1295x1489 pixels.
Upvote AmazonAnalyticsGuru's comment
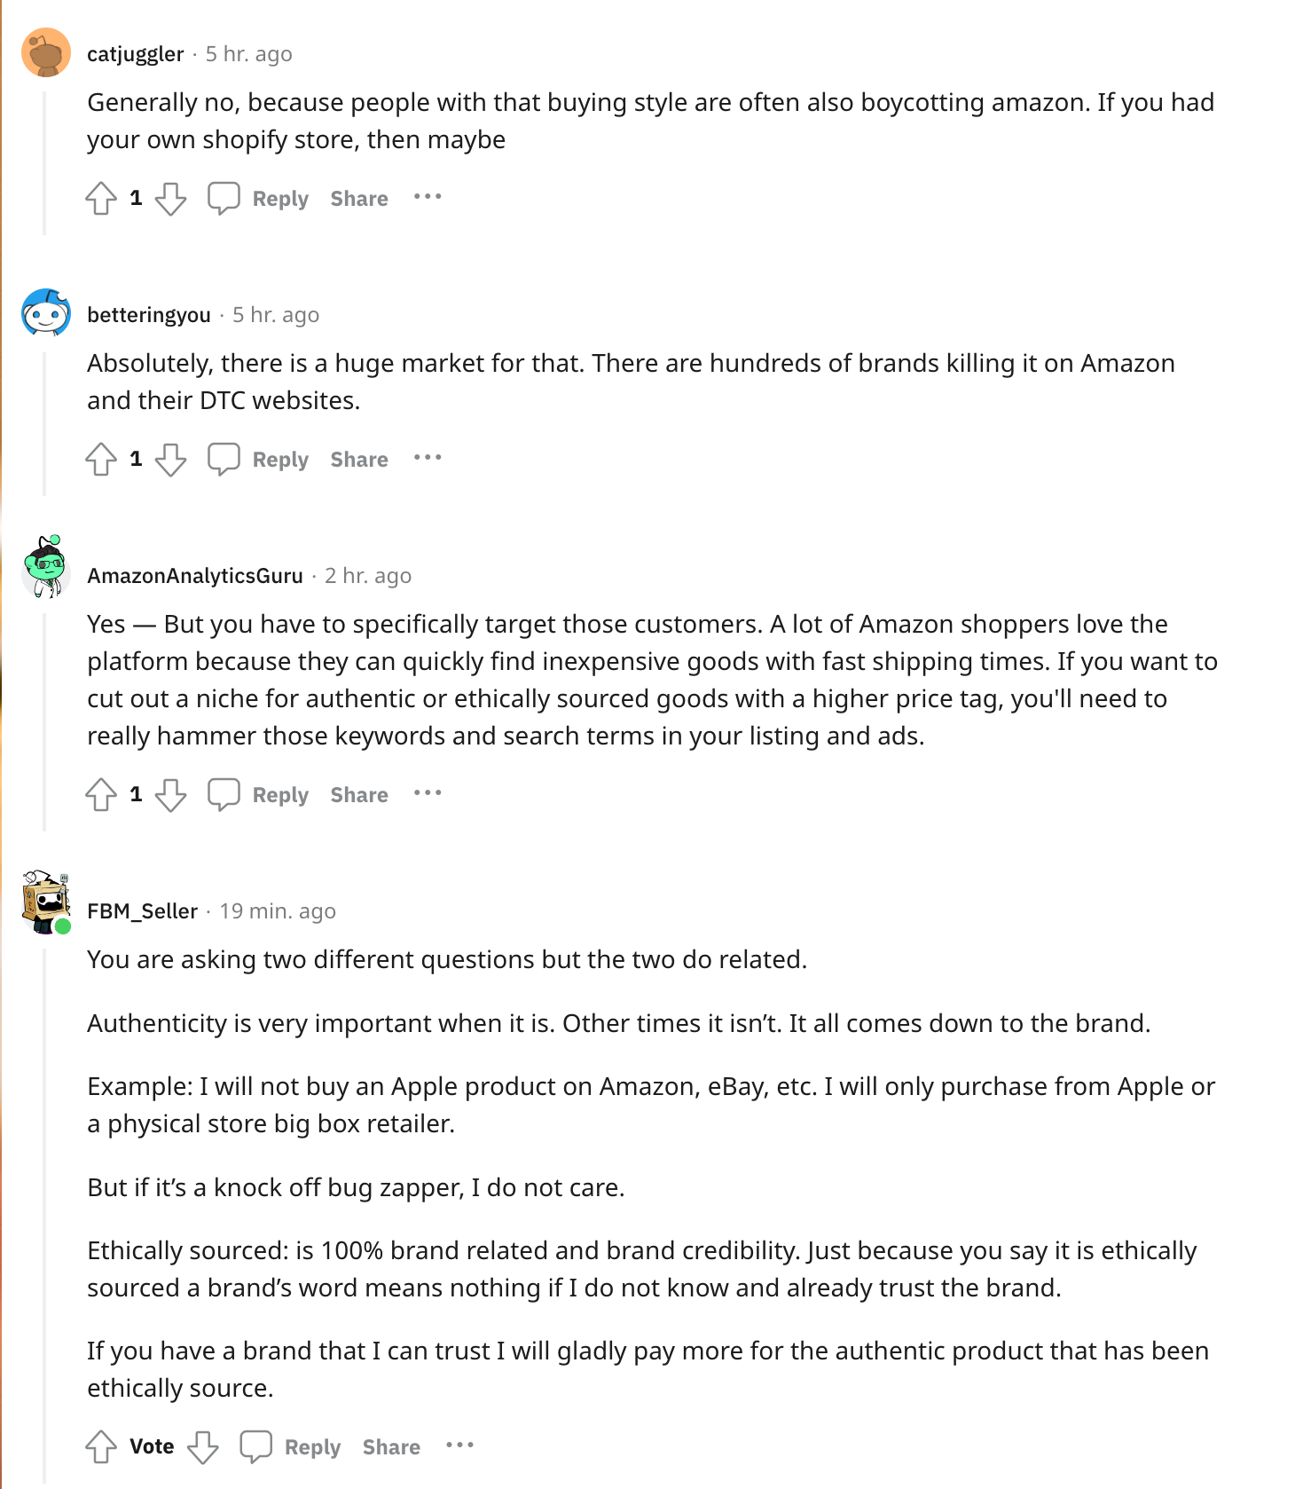tap(101, 794)
